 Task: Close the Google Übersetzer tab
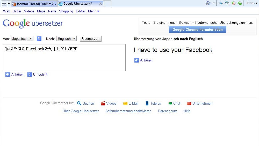click(x=100, y=3)
